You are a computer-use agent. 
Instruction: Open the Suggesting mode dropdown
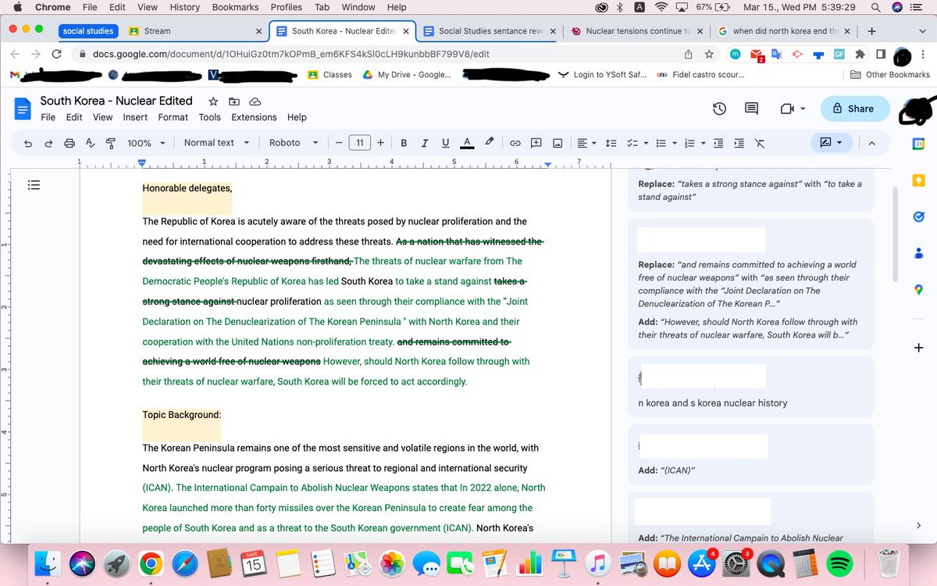click(x=831, y=143)
